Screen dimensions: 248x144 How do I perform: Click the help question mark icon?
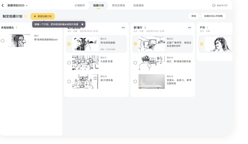[26, 16]
